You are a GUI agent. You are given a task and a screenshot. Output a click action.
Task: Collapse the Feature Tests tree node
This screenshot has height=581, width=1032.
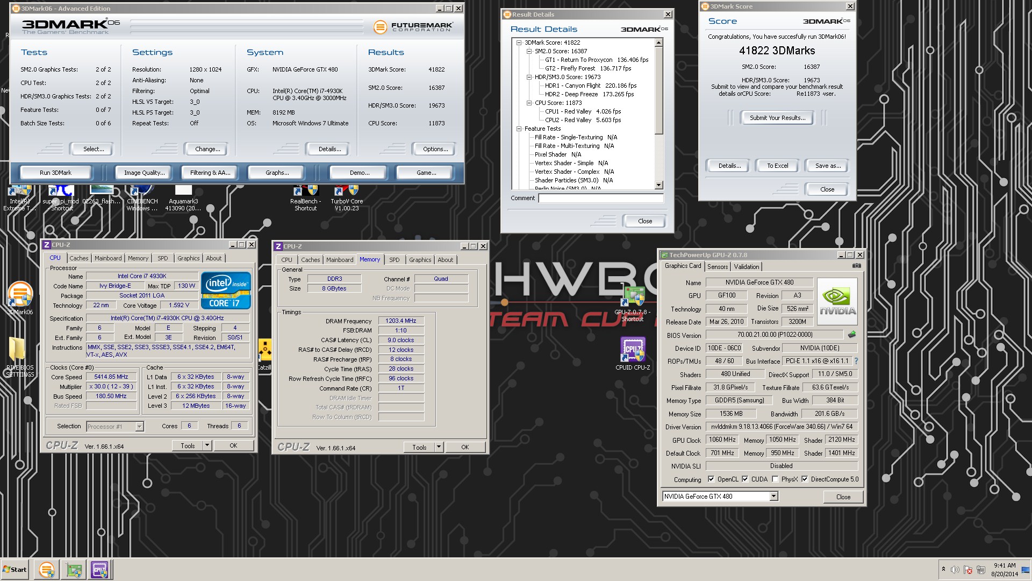coord(519,129)
